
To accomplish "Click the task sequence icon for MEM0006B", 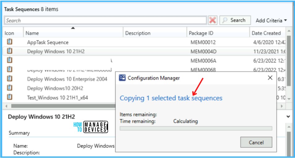I will coord(10,69).
